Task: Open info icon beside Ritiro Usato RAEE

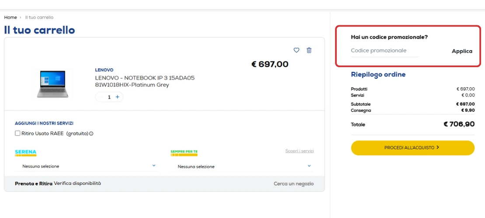Action: (x=91, y=134)
